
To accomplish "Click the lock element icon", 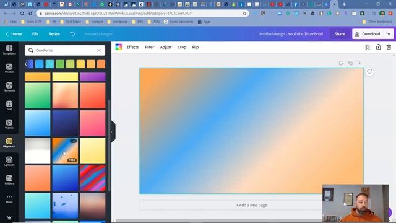I will point(378,47).
